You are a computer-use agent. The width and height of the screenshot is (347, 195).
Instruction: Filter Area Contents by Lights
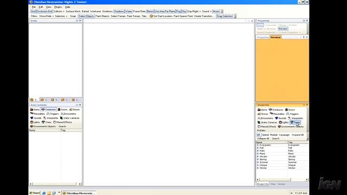click(x=35, y=122)
